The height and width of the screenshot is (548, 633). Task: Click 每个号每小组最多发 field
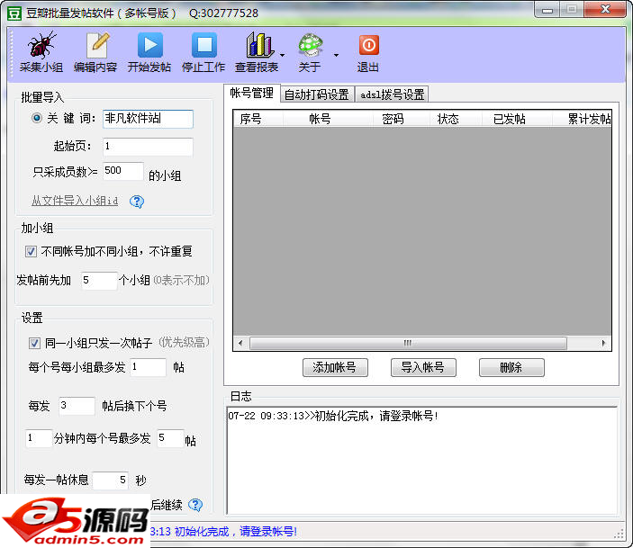click(x=149, y=367)
